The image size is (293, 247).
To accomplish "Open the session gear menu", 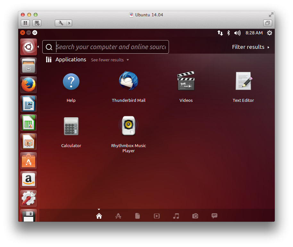I will 270,33.
